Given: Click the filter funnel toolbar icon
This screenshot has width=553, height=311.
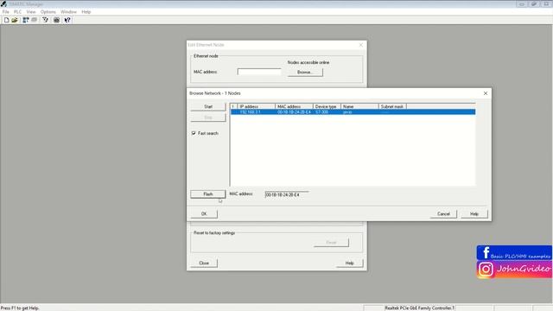Looking at the screenshot, I should pos(46,20).
